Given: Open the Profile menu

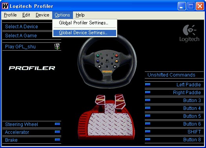Looking at the screenshot, I should (x=10, y=15).
